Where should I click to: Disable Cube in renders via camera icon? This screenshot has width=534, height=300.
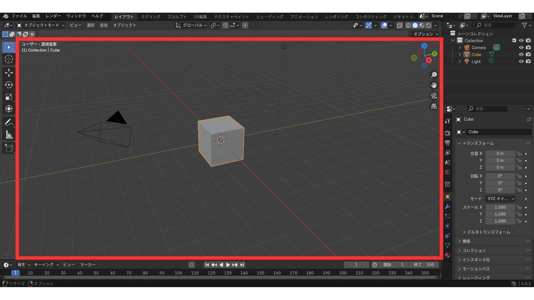click(528, 55)
